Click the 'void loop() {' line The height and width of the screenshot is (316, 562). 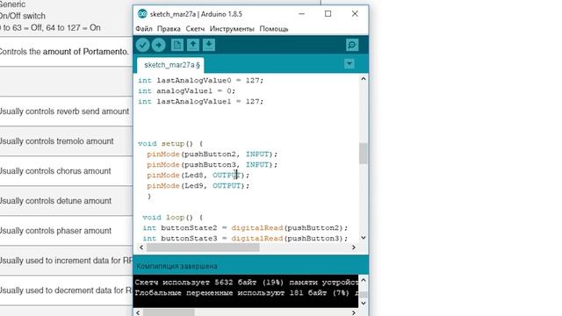[172, 218]
